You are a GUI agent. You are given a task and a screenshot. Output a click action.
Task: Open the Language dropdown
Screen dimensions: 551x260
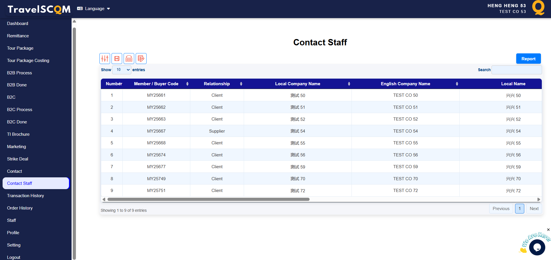tap(94, 9)
